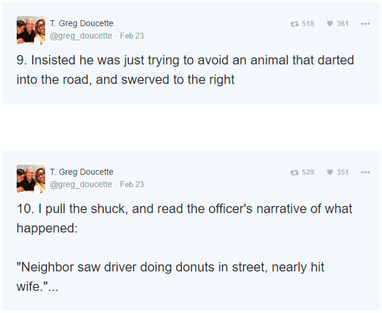Image resolution: width=382 pixels, height=313 pixels.
Task: Open T. Greg Doucette name in tweet 10
Action: [81, 172]
